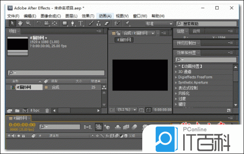This screenshot has width=244, height=154.
Task: Click the 搜索帮助 search help field
Action: pos(206,24)
